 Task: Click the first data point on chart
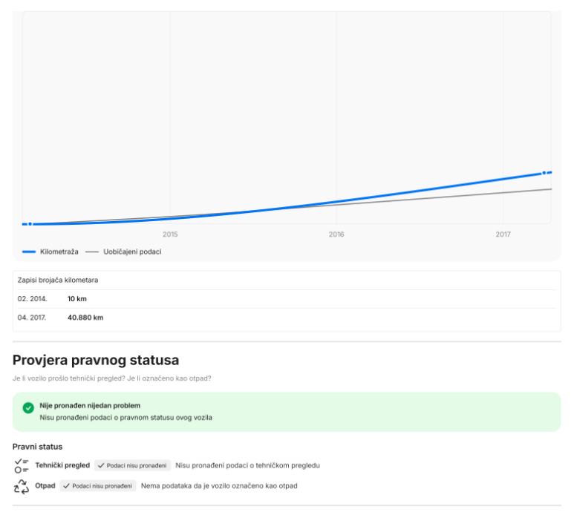(x=30, y=223)
